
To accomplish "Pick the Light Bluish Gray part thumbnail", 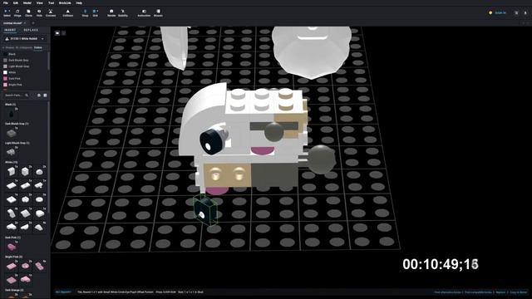I will coord(11,152).
